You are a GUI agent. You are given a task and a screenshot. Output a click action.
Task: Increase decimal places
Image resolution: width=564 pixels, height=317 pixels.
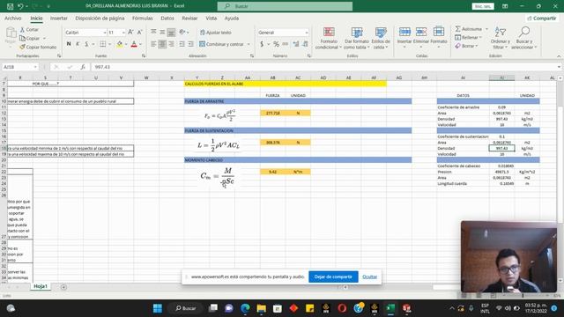click(x=296, y=44)
